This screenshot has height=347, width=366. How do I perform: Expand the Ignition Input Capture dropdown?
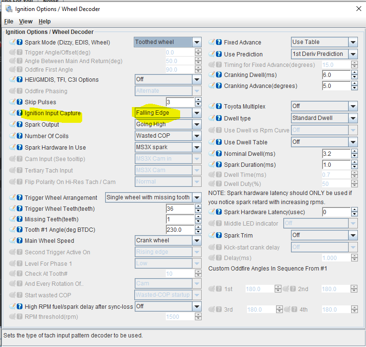tap(197, 113)
